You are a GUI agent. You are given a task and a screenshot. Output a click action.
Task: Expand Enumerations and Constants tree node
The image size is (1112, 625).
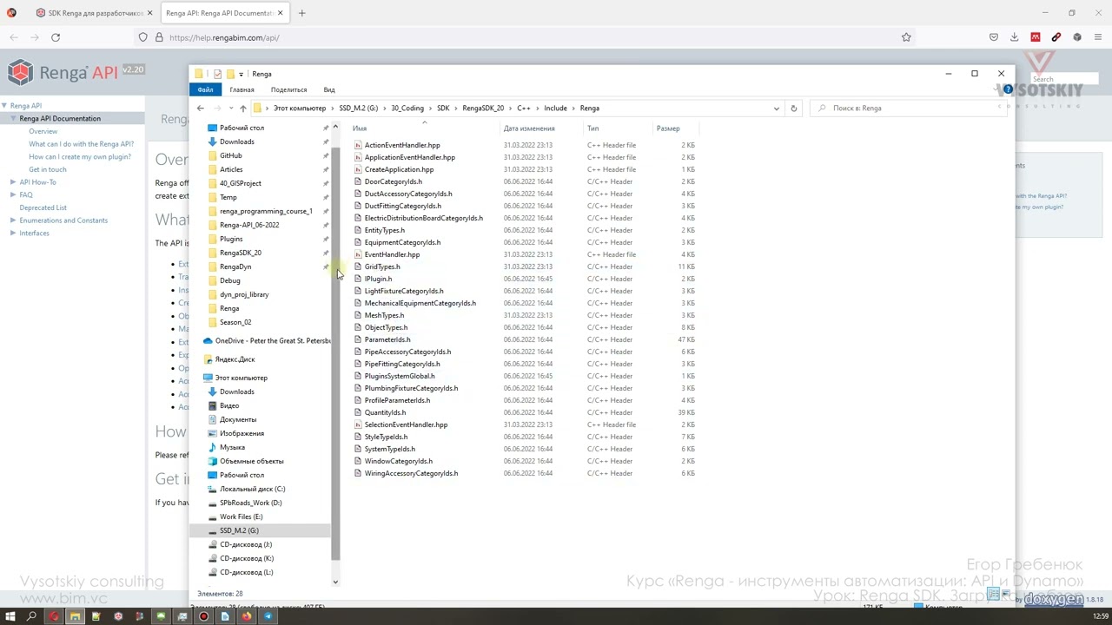(13, 220)
